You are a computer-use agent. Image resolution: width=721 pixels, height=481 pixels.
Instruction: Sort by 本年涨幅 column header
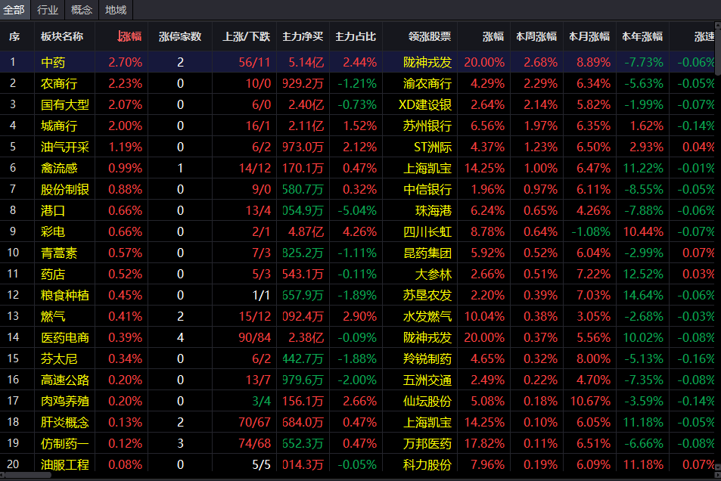pyautogui.click(x=642, y=36)
